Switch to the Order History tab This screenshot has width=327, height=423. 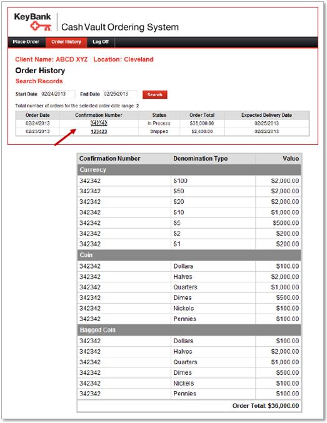[x=66, y=42]
